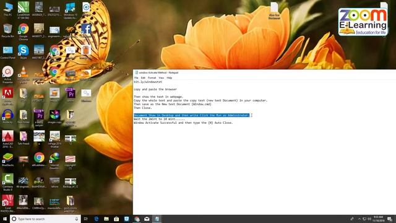Click the 'copy and paste the browser' line
The image size is (396, 223).
[155, 89]
